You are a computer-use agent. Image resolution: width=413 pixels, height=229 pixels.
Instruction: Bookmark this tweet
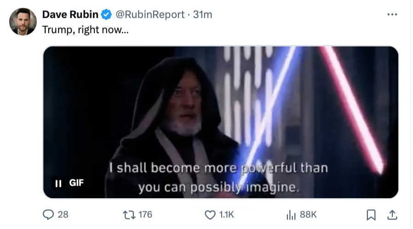tap(371, 215)
